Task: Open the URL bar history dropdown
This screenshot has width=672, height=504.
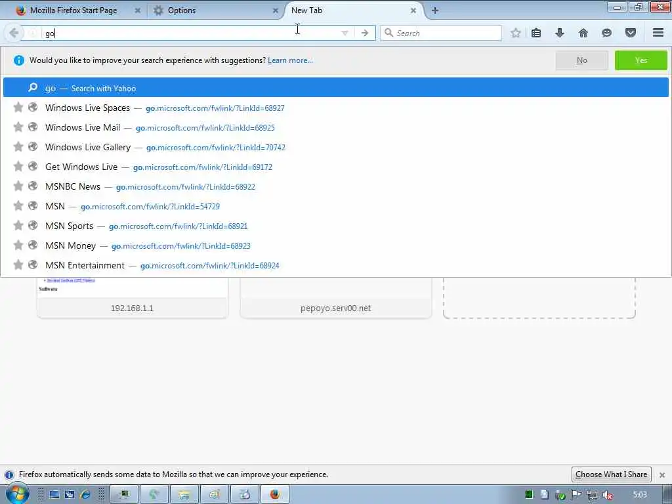Action: 345,33
